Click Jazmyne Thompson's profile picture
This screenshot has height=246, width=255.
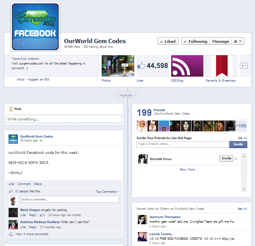click(142, 220)
